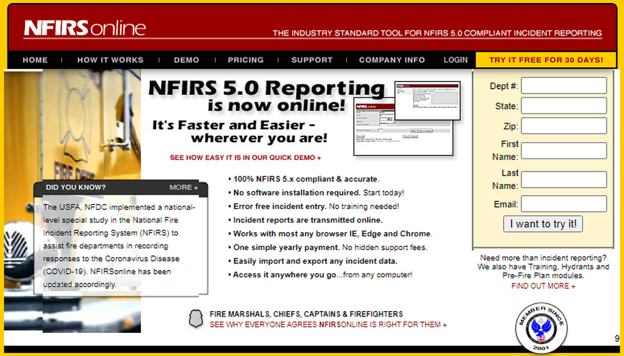Open COMPANY INFO in the nav bar

pyautogui.click(x=392, y=60)
